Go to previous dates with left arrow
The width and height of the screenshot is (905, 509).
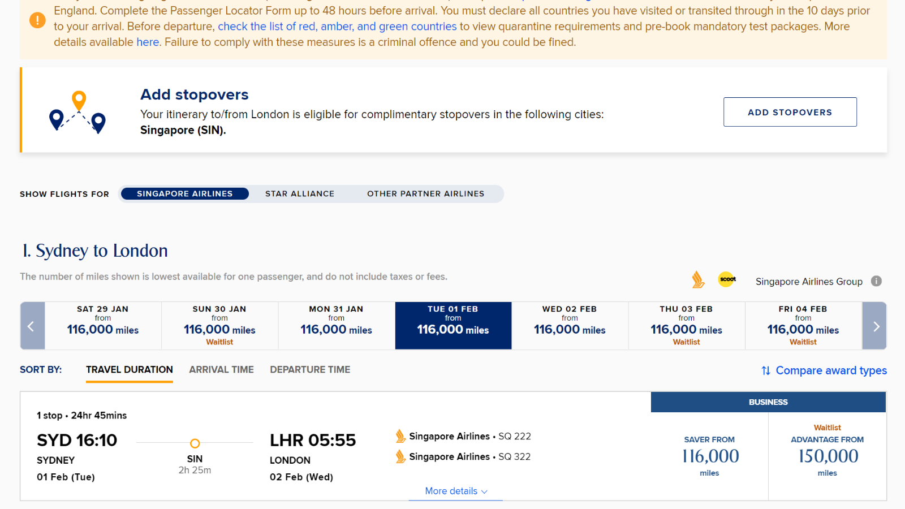32,326
